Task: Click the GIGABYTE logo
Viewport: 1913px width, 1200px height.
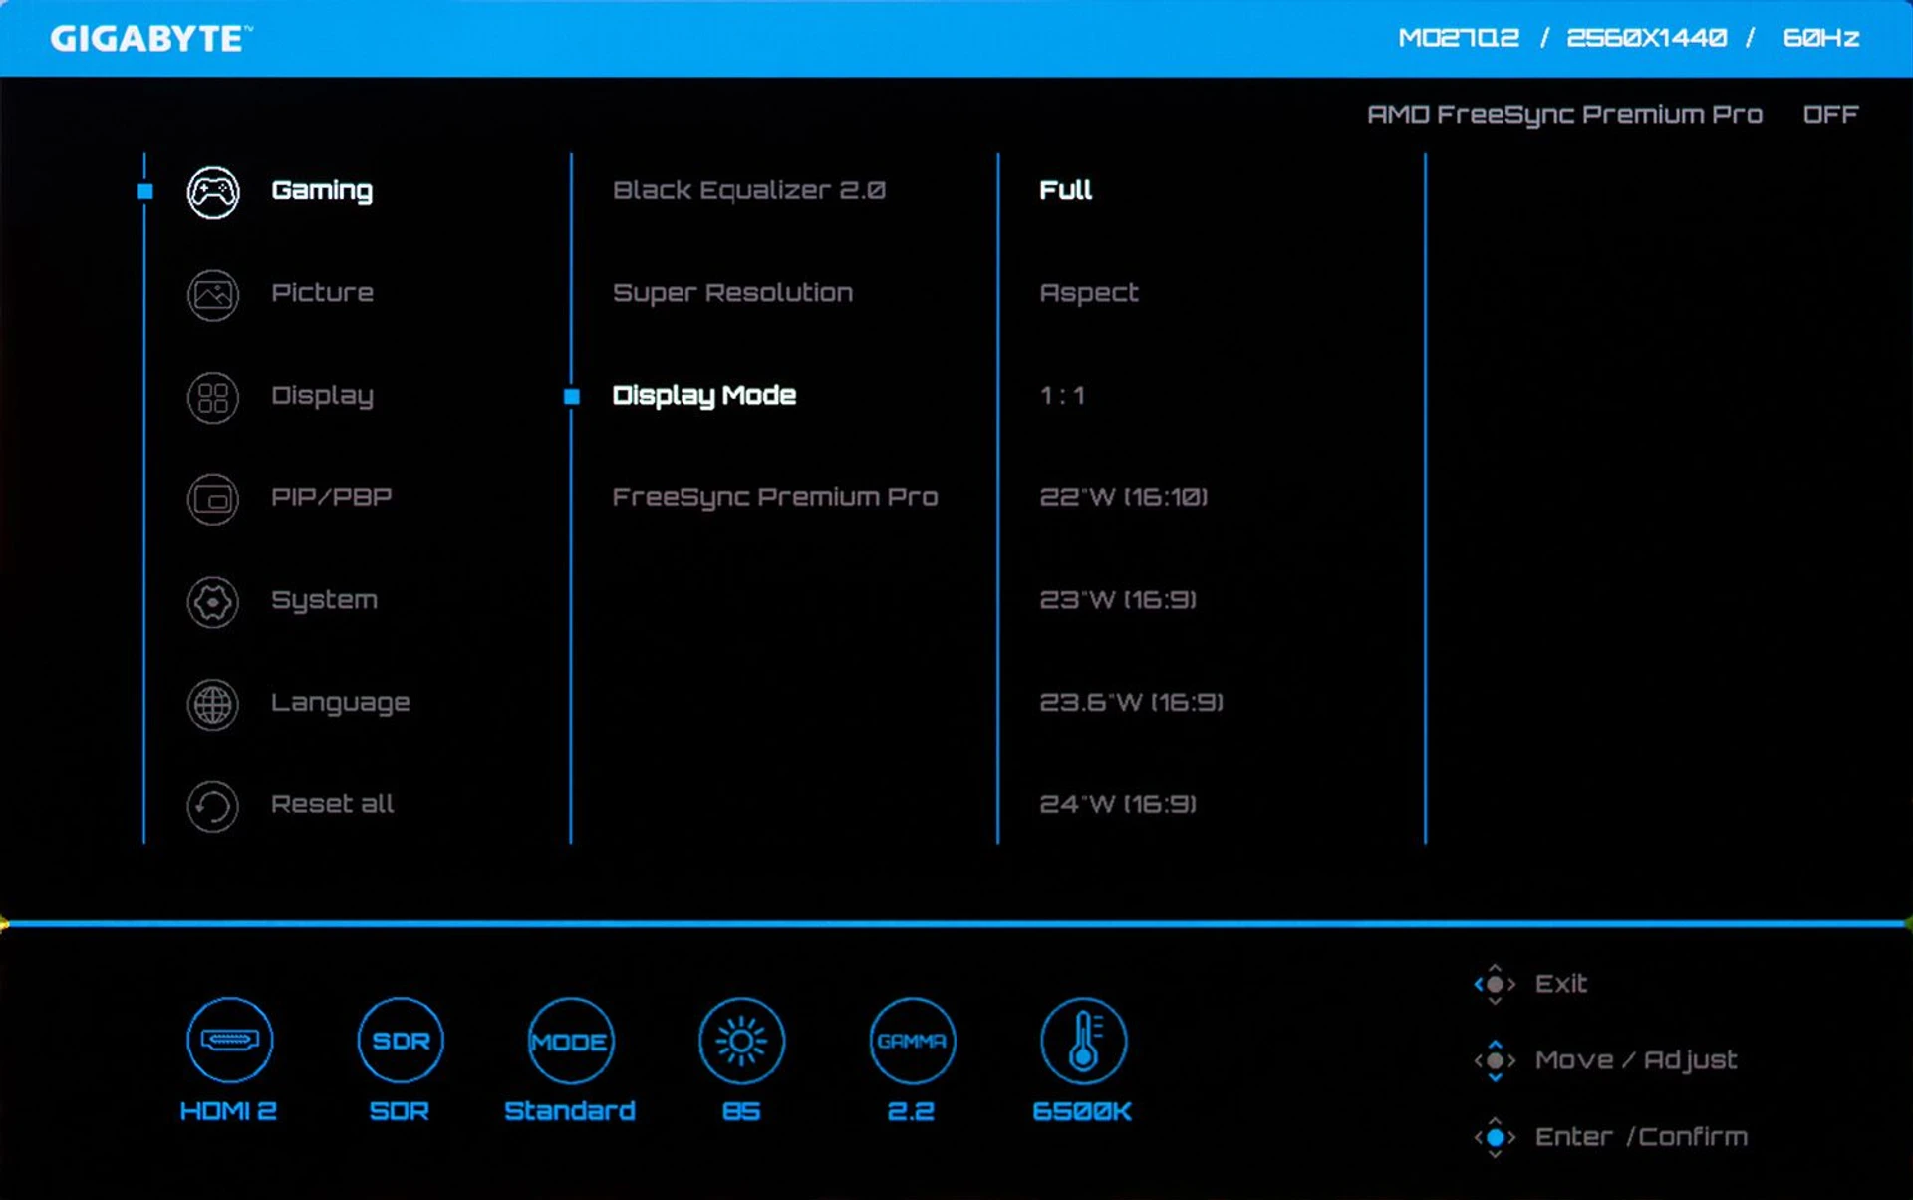Action: pyautogui.click(x=151, y=39)
